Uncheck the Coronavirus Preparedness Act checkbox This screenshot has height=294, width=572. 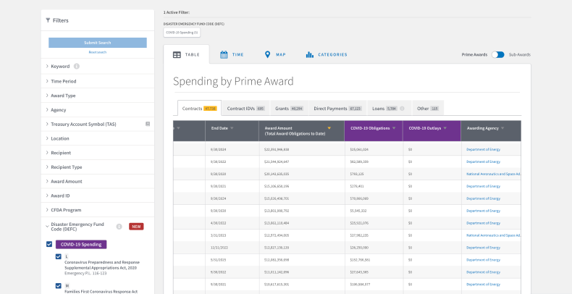click(59, 256)
